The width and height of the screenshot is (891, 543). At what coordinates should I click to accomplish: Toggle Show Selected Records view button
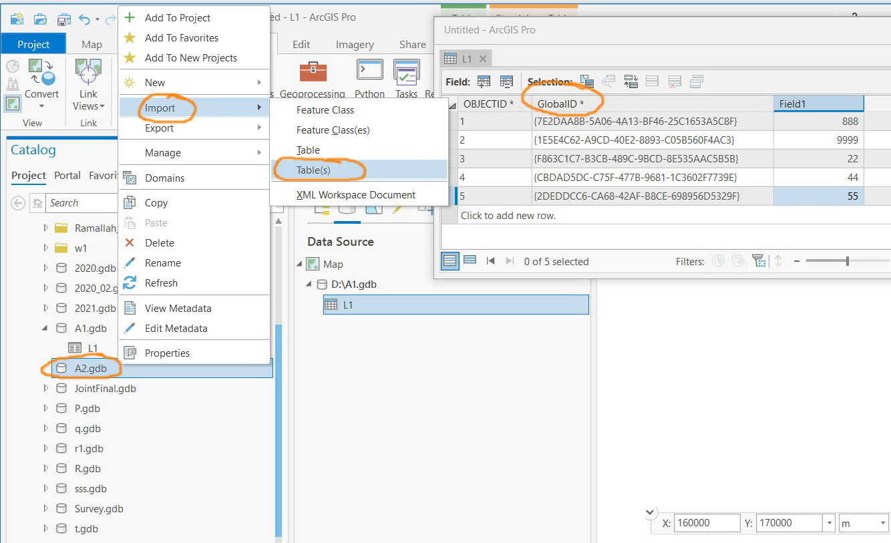click(x=470, y=260)
